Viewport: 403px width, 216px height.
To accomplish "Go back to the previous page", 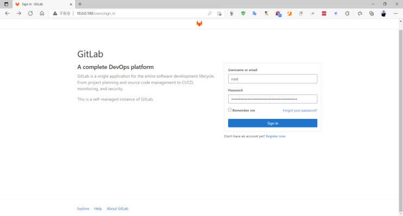I will click(7, 14).
